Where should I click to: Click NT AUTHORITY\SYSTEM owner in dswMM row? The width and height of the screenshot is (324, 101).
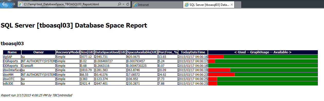39,74
